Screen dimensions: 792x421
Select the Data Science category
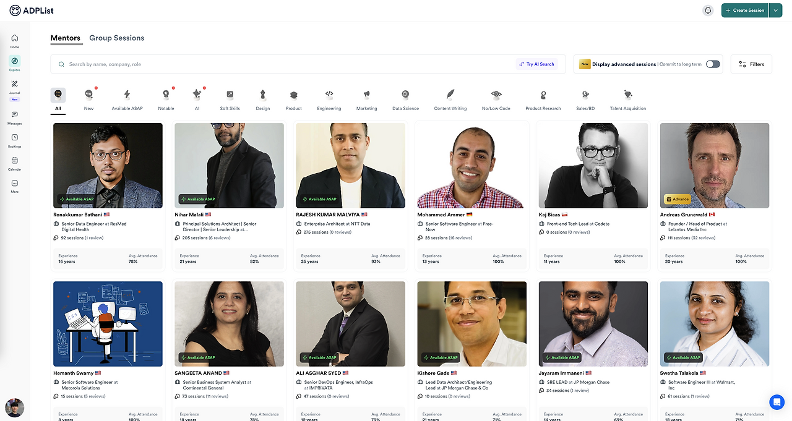405,100
